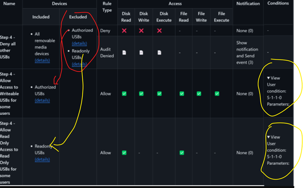Open details link under excluded Authorized USBs

(x=79, y=43)
